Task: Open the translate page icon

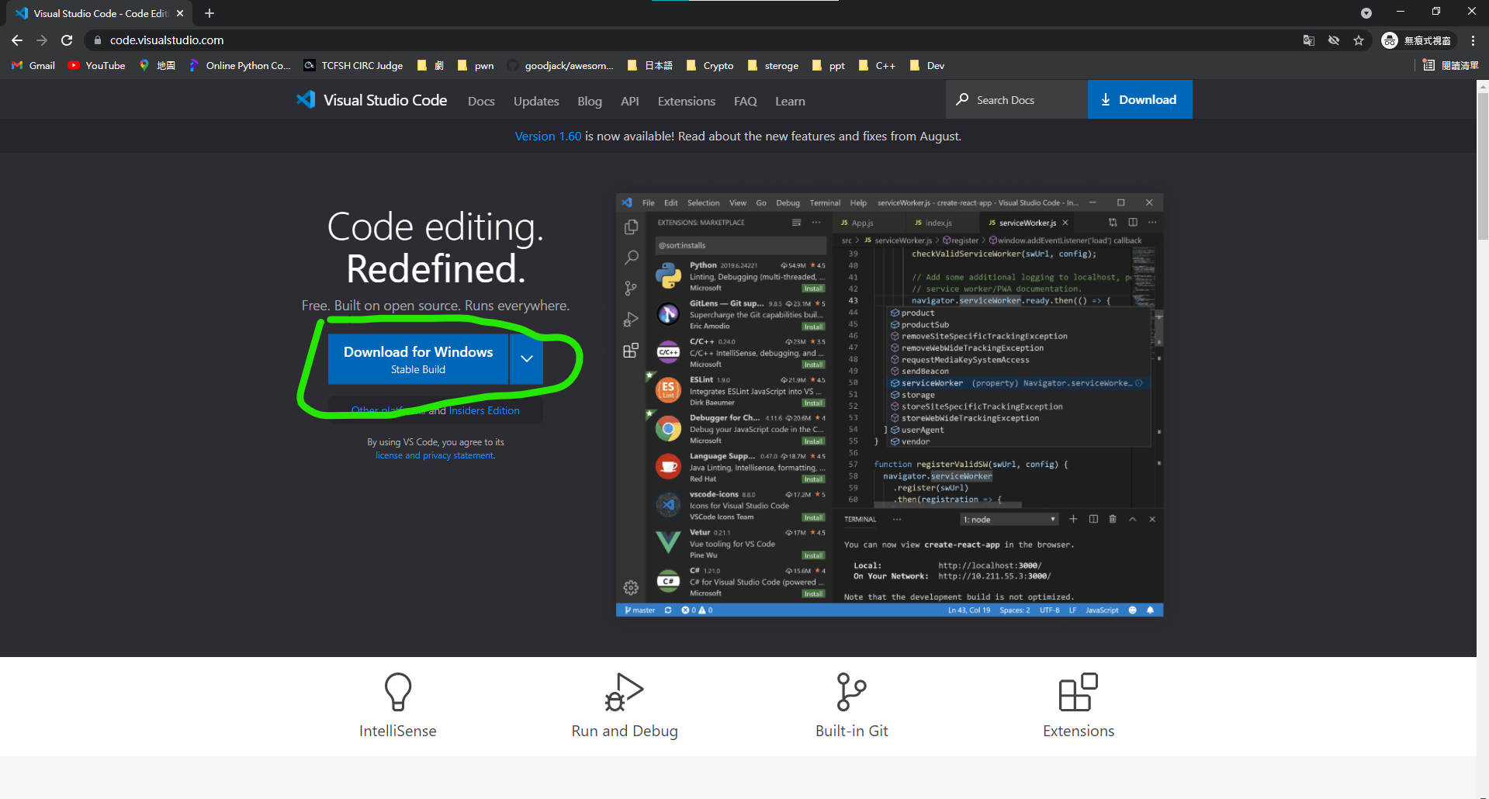Action: tap(1309, 40)
